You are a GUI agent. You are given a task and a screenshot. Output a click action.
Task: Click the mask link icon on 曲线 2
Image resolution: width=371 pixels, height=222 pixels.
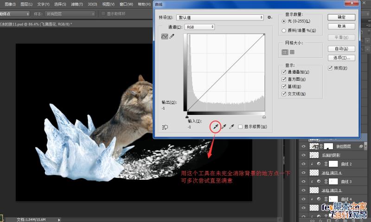point(326,164)
